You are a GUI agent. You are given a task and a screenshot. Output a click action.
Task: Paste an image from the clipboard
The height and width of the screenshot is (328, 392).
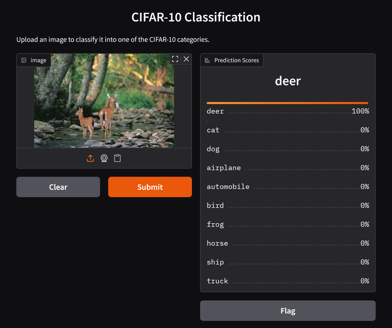[117, 158]
